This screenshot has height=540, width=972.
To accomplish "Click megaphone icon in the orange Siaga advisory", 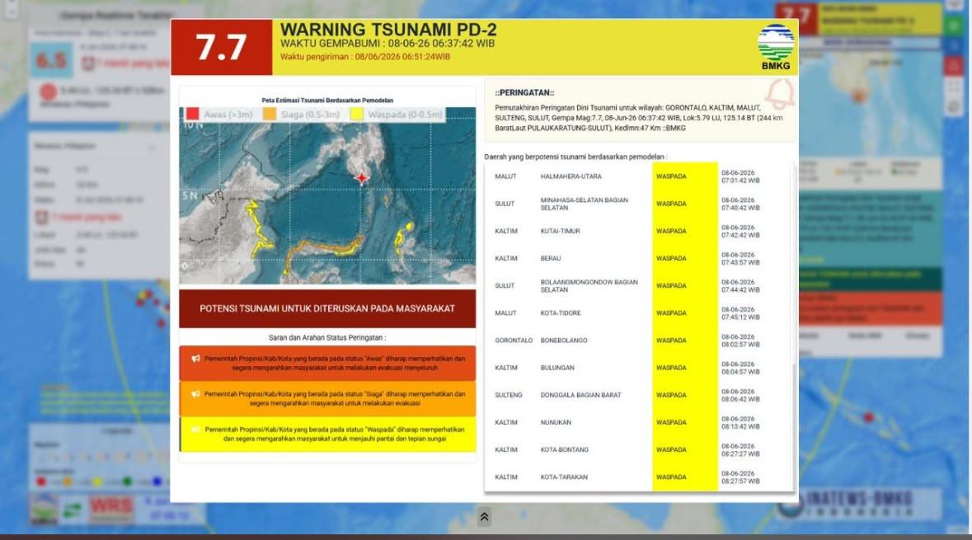I will tap(196, 394).
